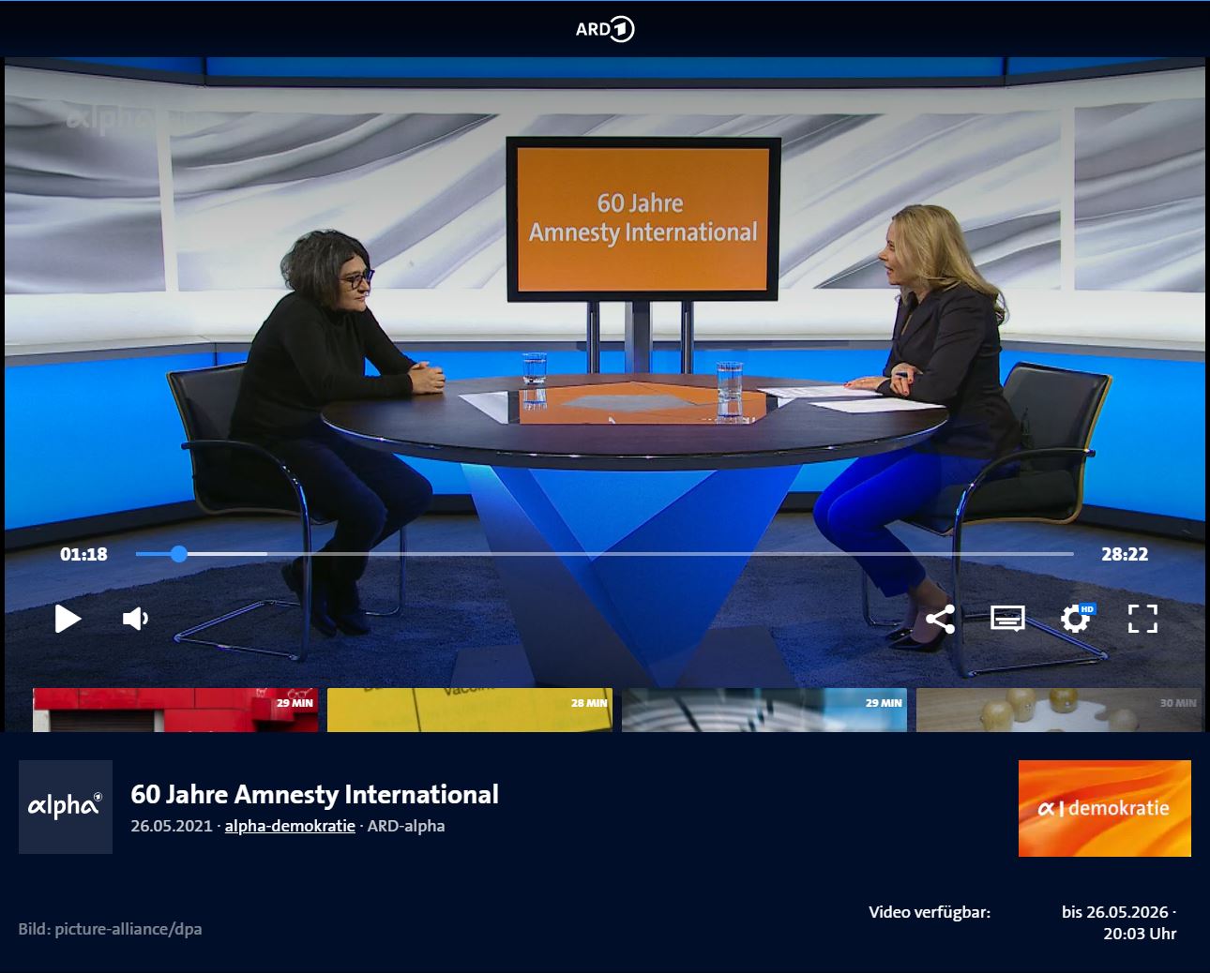Image resolution: width=1210 pixels, height=973 pixels.
Task: Open the red 29 MIN recommended video
Action: [175, 710]
